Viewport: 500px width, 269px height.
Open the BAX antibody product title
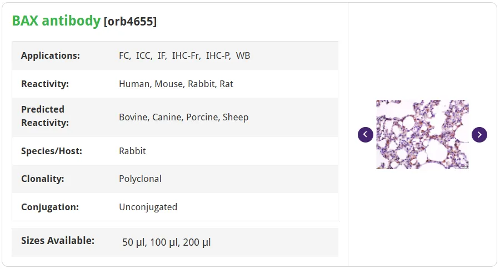click(x=56, y=21)
